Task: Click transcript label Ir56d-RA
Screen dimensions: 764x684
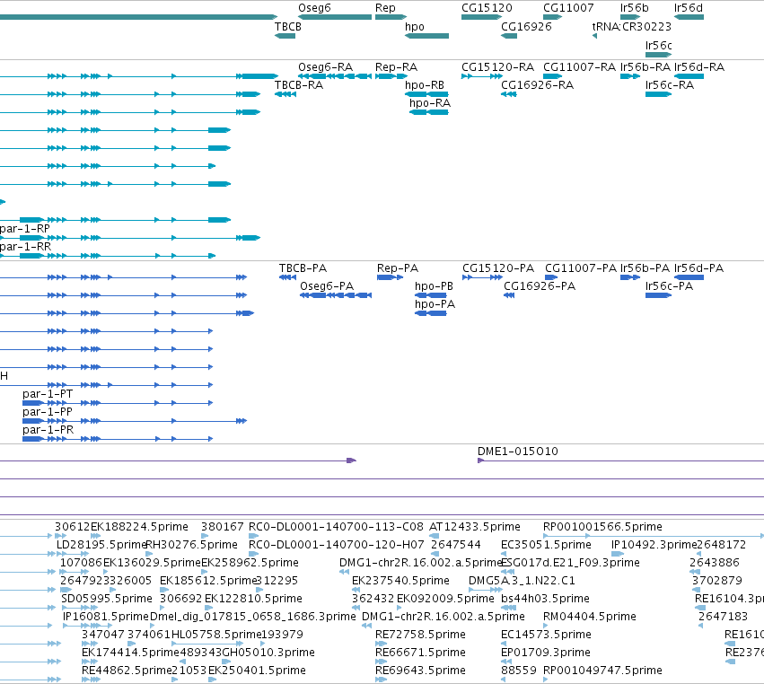Action: point(699,67)
